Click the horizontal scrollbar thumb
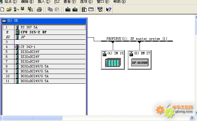The height and width of the screenshot is (121, 197). [32, 118]
